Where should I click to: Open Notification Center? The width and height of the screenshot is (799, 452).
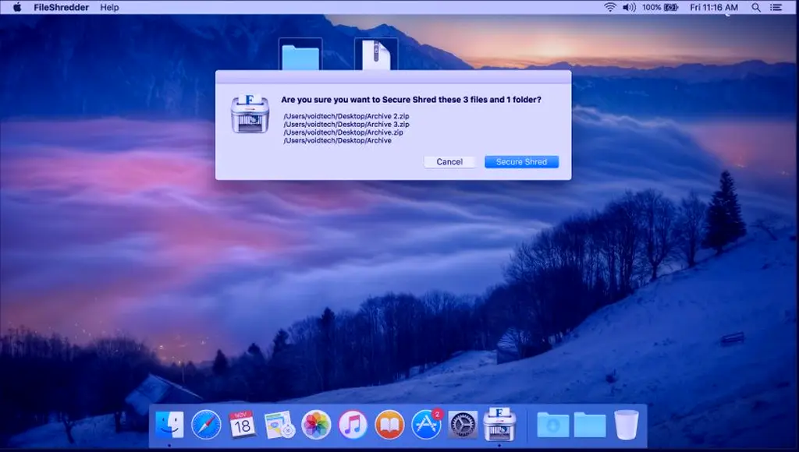(x=776, y=7)
